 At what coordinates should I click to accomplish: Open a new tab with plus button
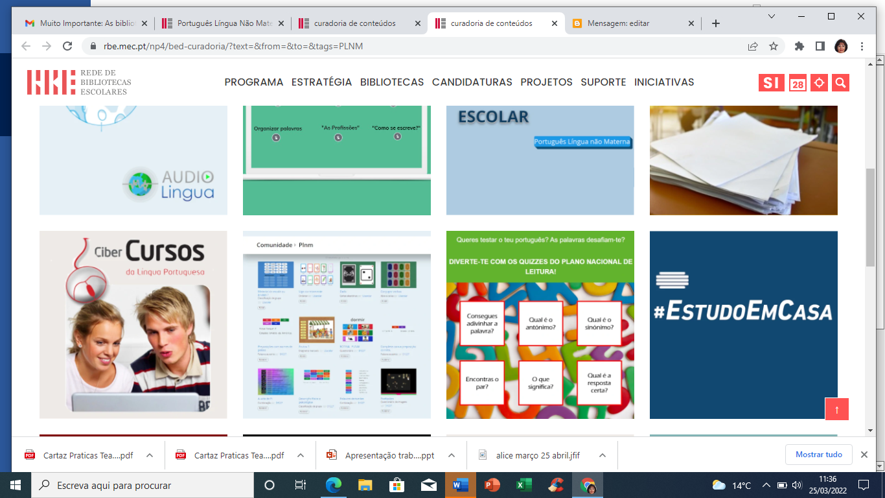click(x=716, y=23)
